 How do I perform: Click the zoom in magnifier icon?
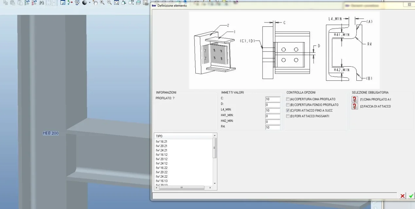tap(102, 3)
